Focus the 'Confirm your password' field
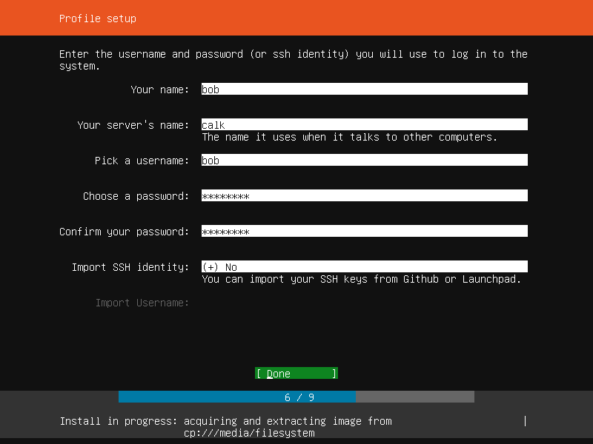 click(364, 231)
